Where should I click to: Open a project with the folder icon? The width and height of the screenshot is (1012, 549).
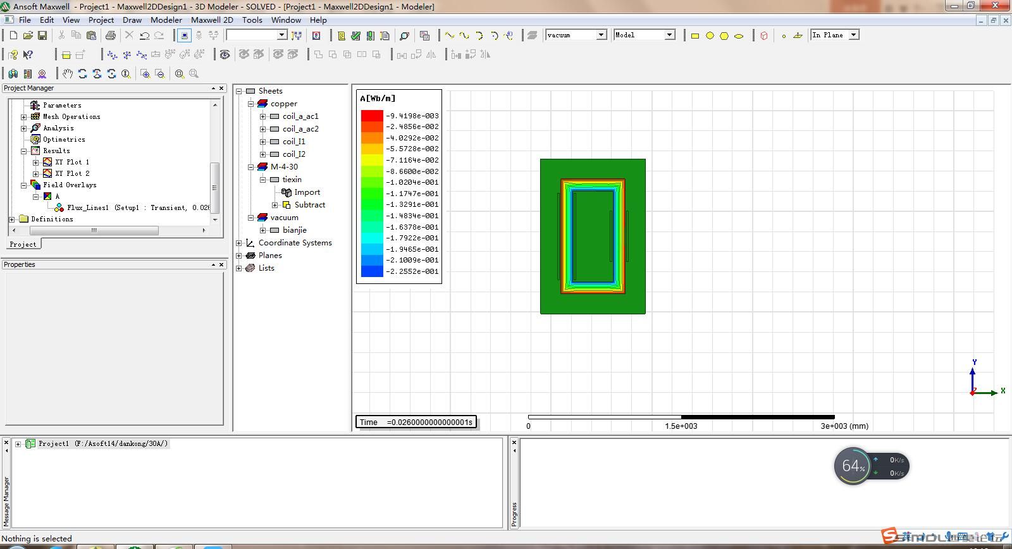tap(28, 35)
